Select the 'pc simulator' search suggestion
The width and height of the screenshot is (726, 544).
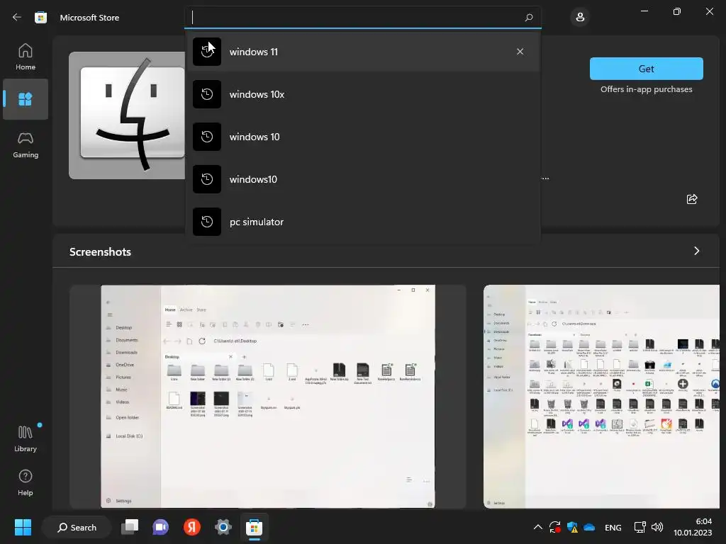click(x=362, y=222)
